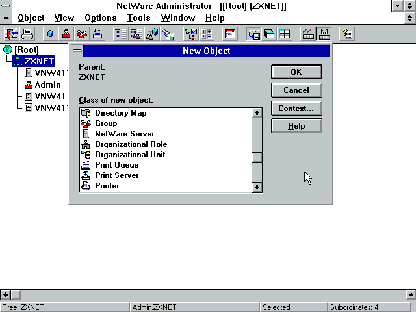416x312 pixels.
Task: Click the exit door toolbar icon
Action: [x=11, y=34]
